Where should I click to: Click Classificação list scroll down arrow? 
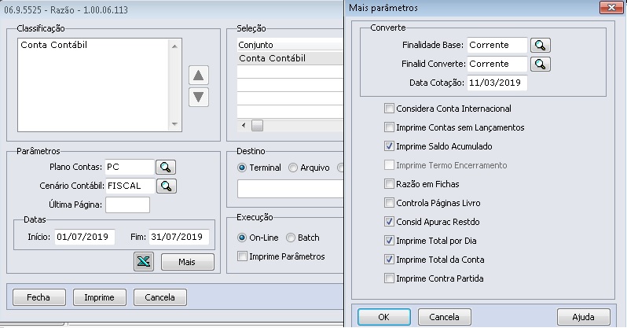click(x=174, y=124)
